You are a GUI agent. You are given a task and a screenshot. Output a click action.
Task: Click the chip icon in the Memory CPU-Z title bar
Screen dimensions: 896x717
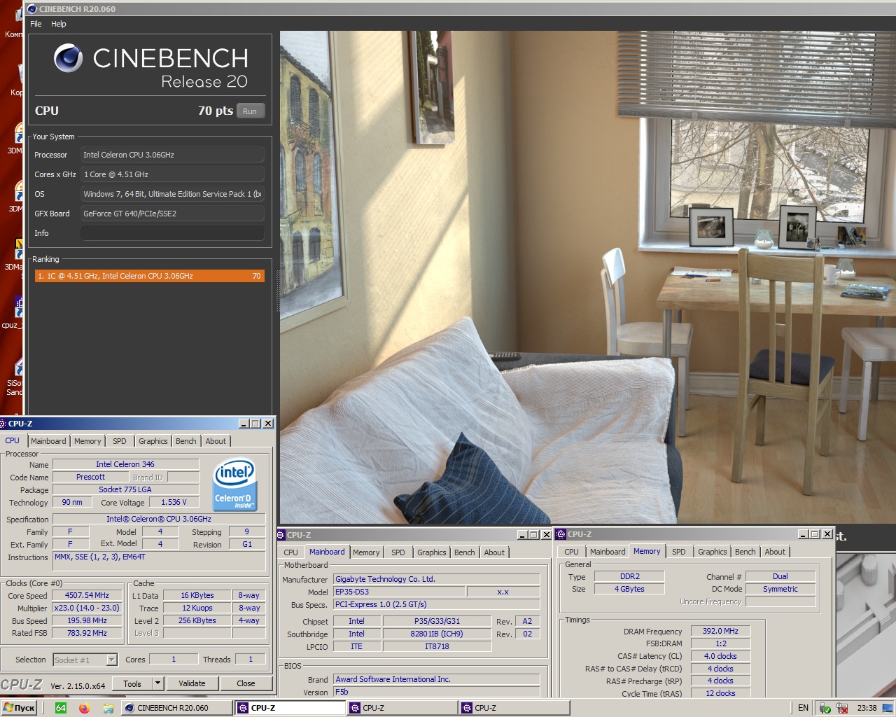[561, 534]
